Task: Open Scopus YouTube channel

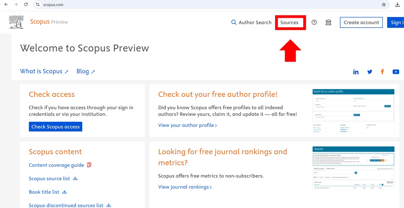Action: coord(396,71)
